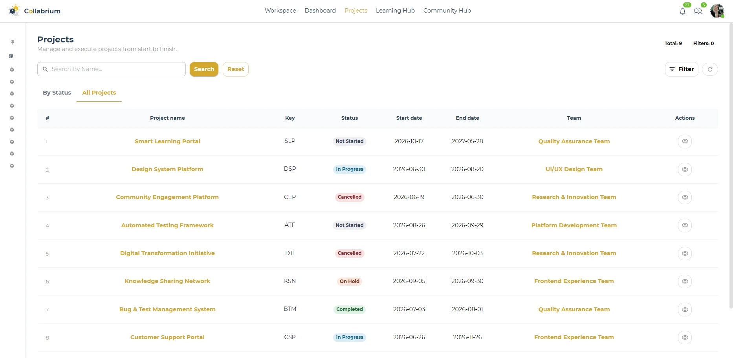Select the All Projects tab
The image size is (733, 358).
tap(99, 93)
